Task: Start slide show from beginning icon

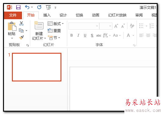Action: point(48,7)
